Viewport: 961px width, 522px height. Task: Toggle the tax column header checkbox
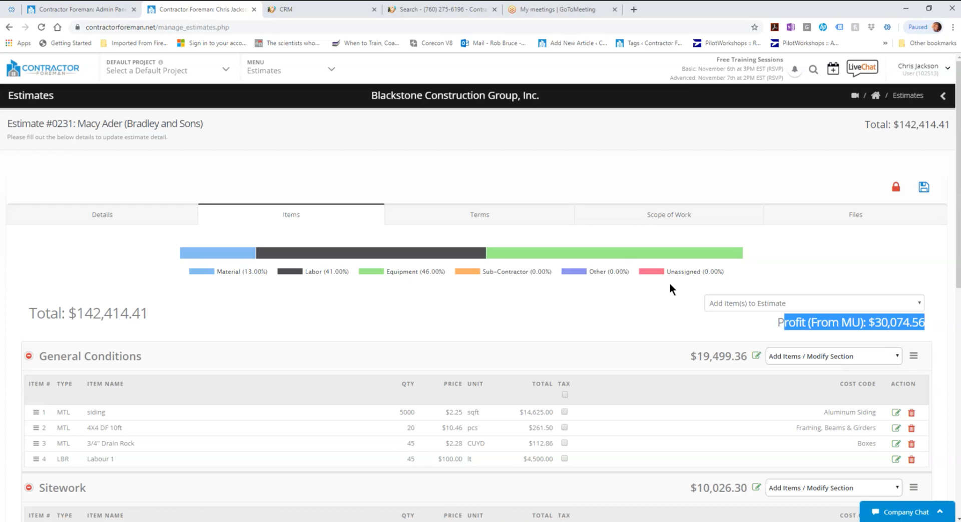pos(565,394)
